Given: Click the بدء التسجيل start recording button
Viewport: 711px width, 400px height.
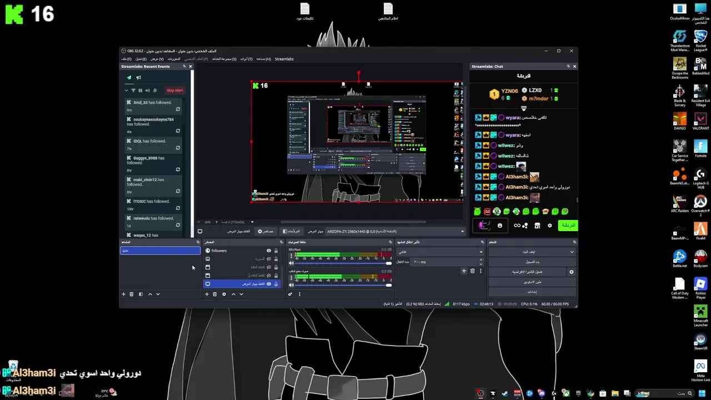Looking at the screenshot, I should point(532,262).
